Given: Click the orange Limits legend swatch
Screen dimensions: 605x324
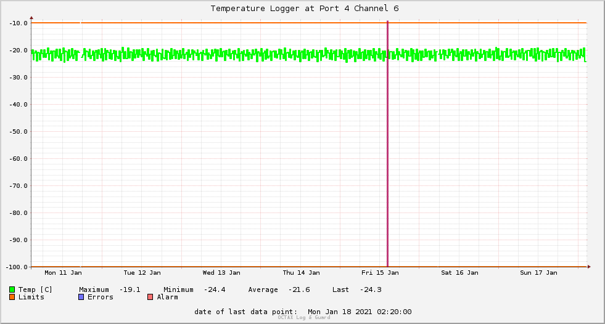Looking at the screenshot, I should [x=12, y=297].
